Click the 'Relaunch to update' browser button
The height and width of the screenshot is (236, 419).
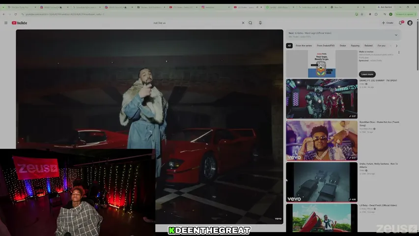(x=405, y=14)
